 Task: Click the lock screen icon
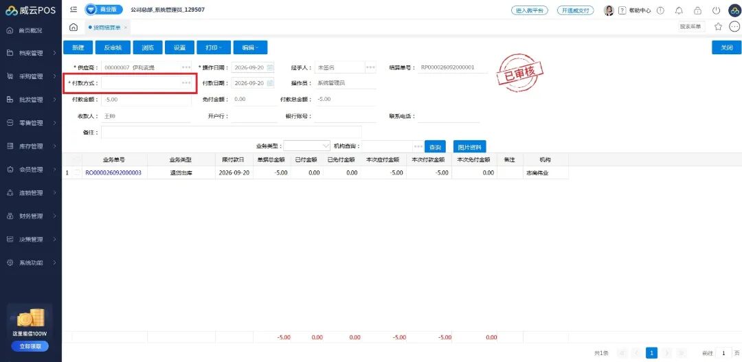[x=697, y=10]
